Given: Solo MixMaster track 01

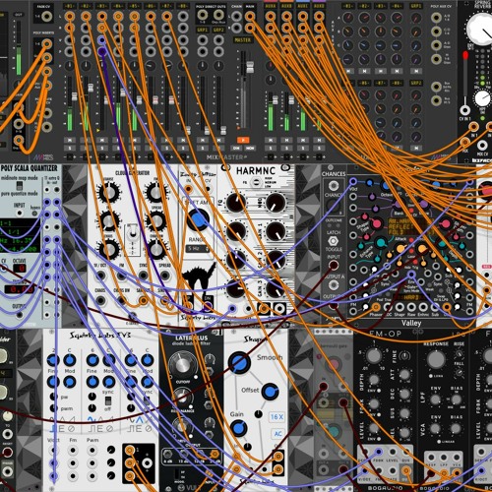Looking at the screenshot, I should [69, 149].
